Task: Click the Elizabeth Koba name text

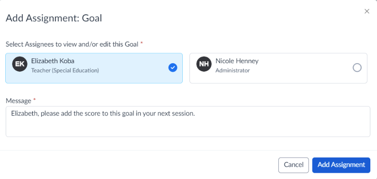Action: point(53,61)
